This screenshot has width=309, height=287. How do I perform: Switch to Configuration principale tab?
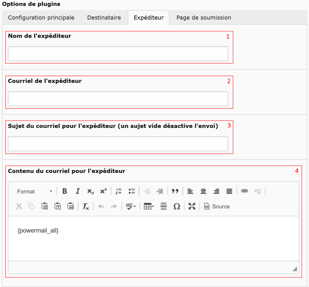(x=41, y=18)
